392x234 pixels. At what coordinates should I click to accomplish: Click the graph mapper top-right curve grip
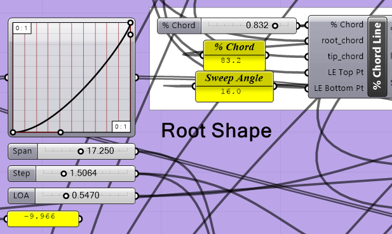[x=130, y=23]
